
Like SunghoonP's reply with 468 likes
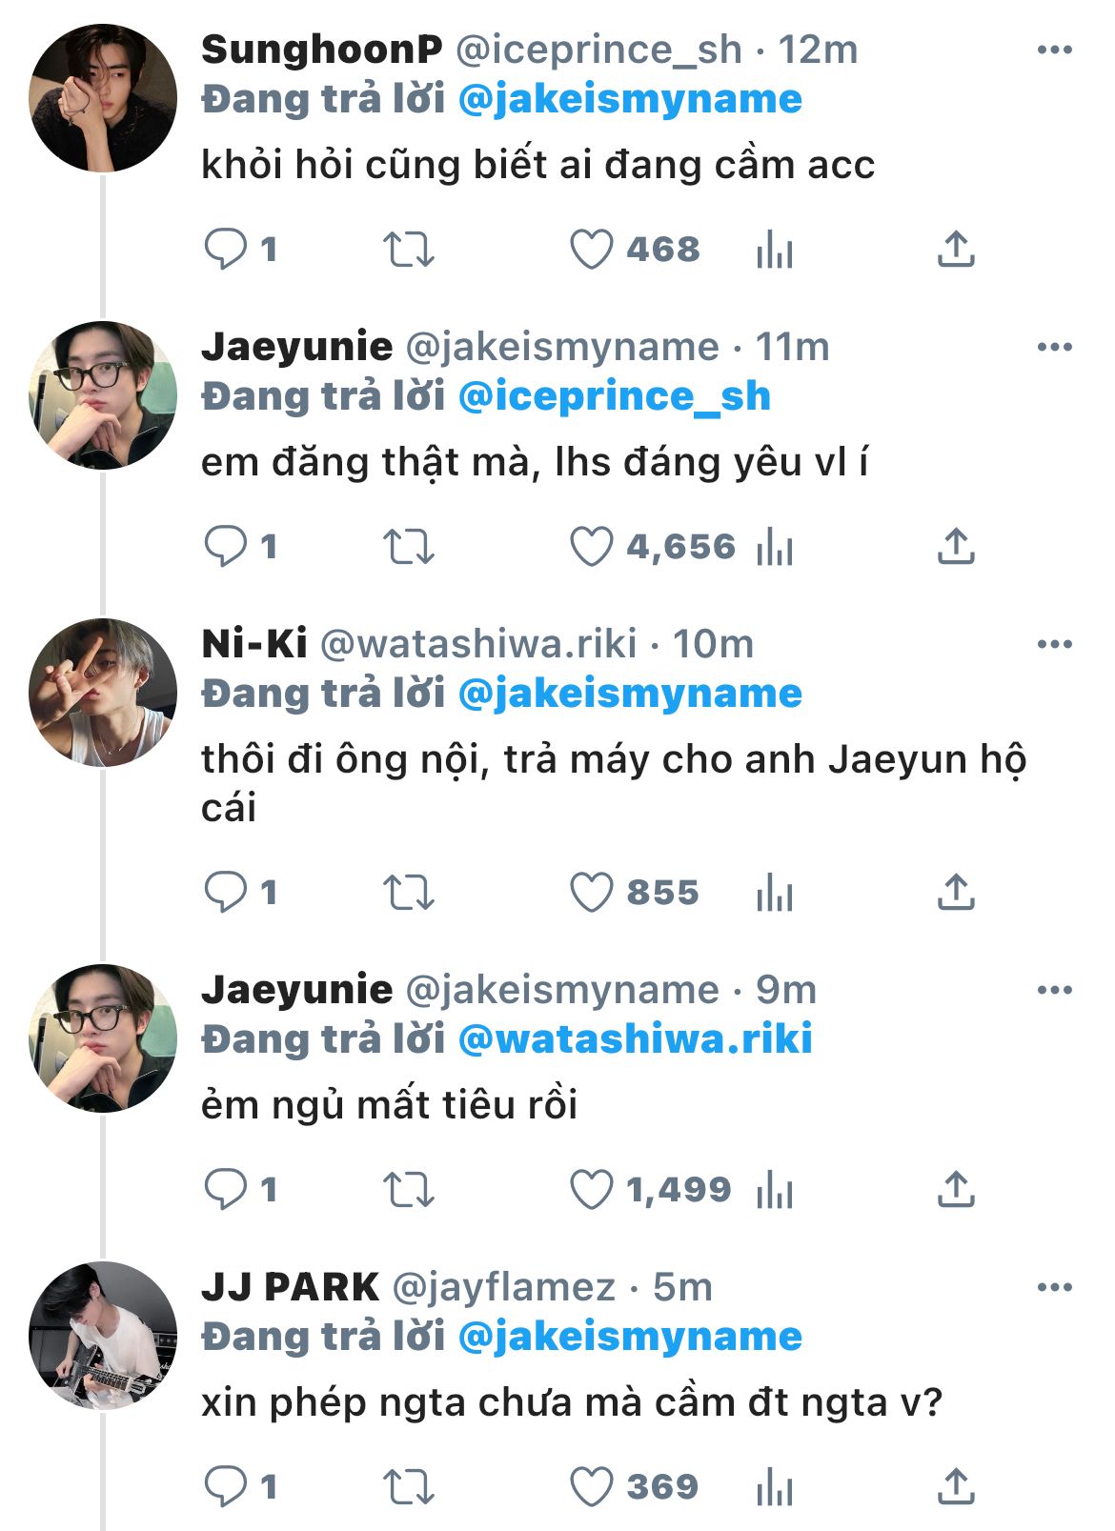[591, 251]
